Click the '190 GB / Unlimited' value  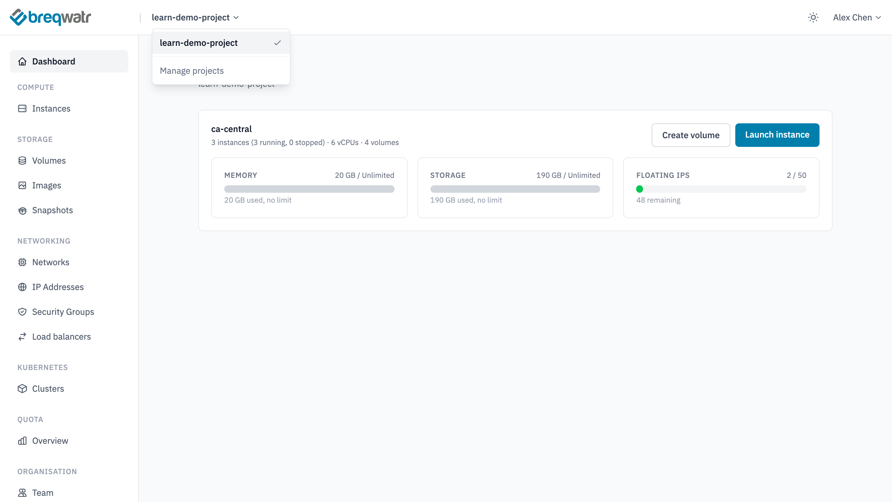(568, 175)
